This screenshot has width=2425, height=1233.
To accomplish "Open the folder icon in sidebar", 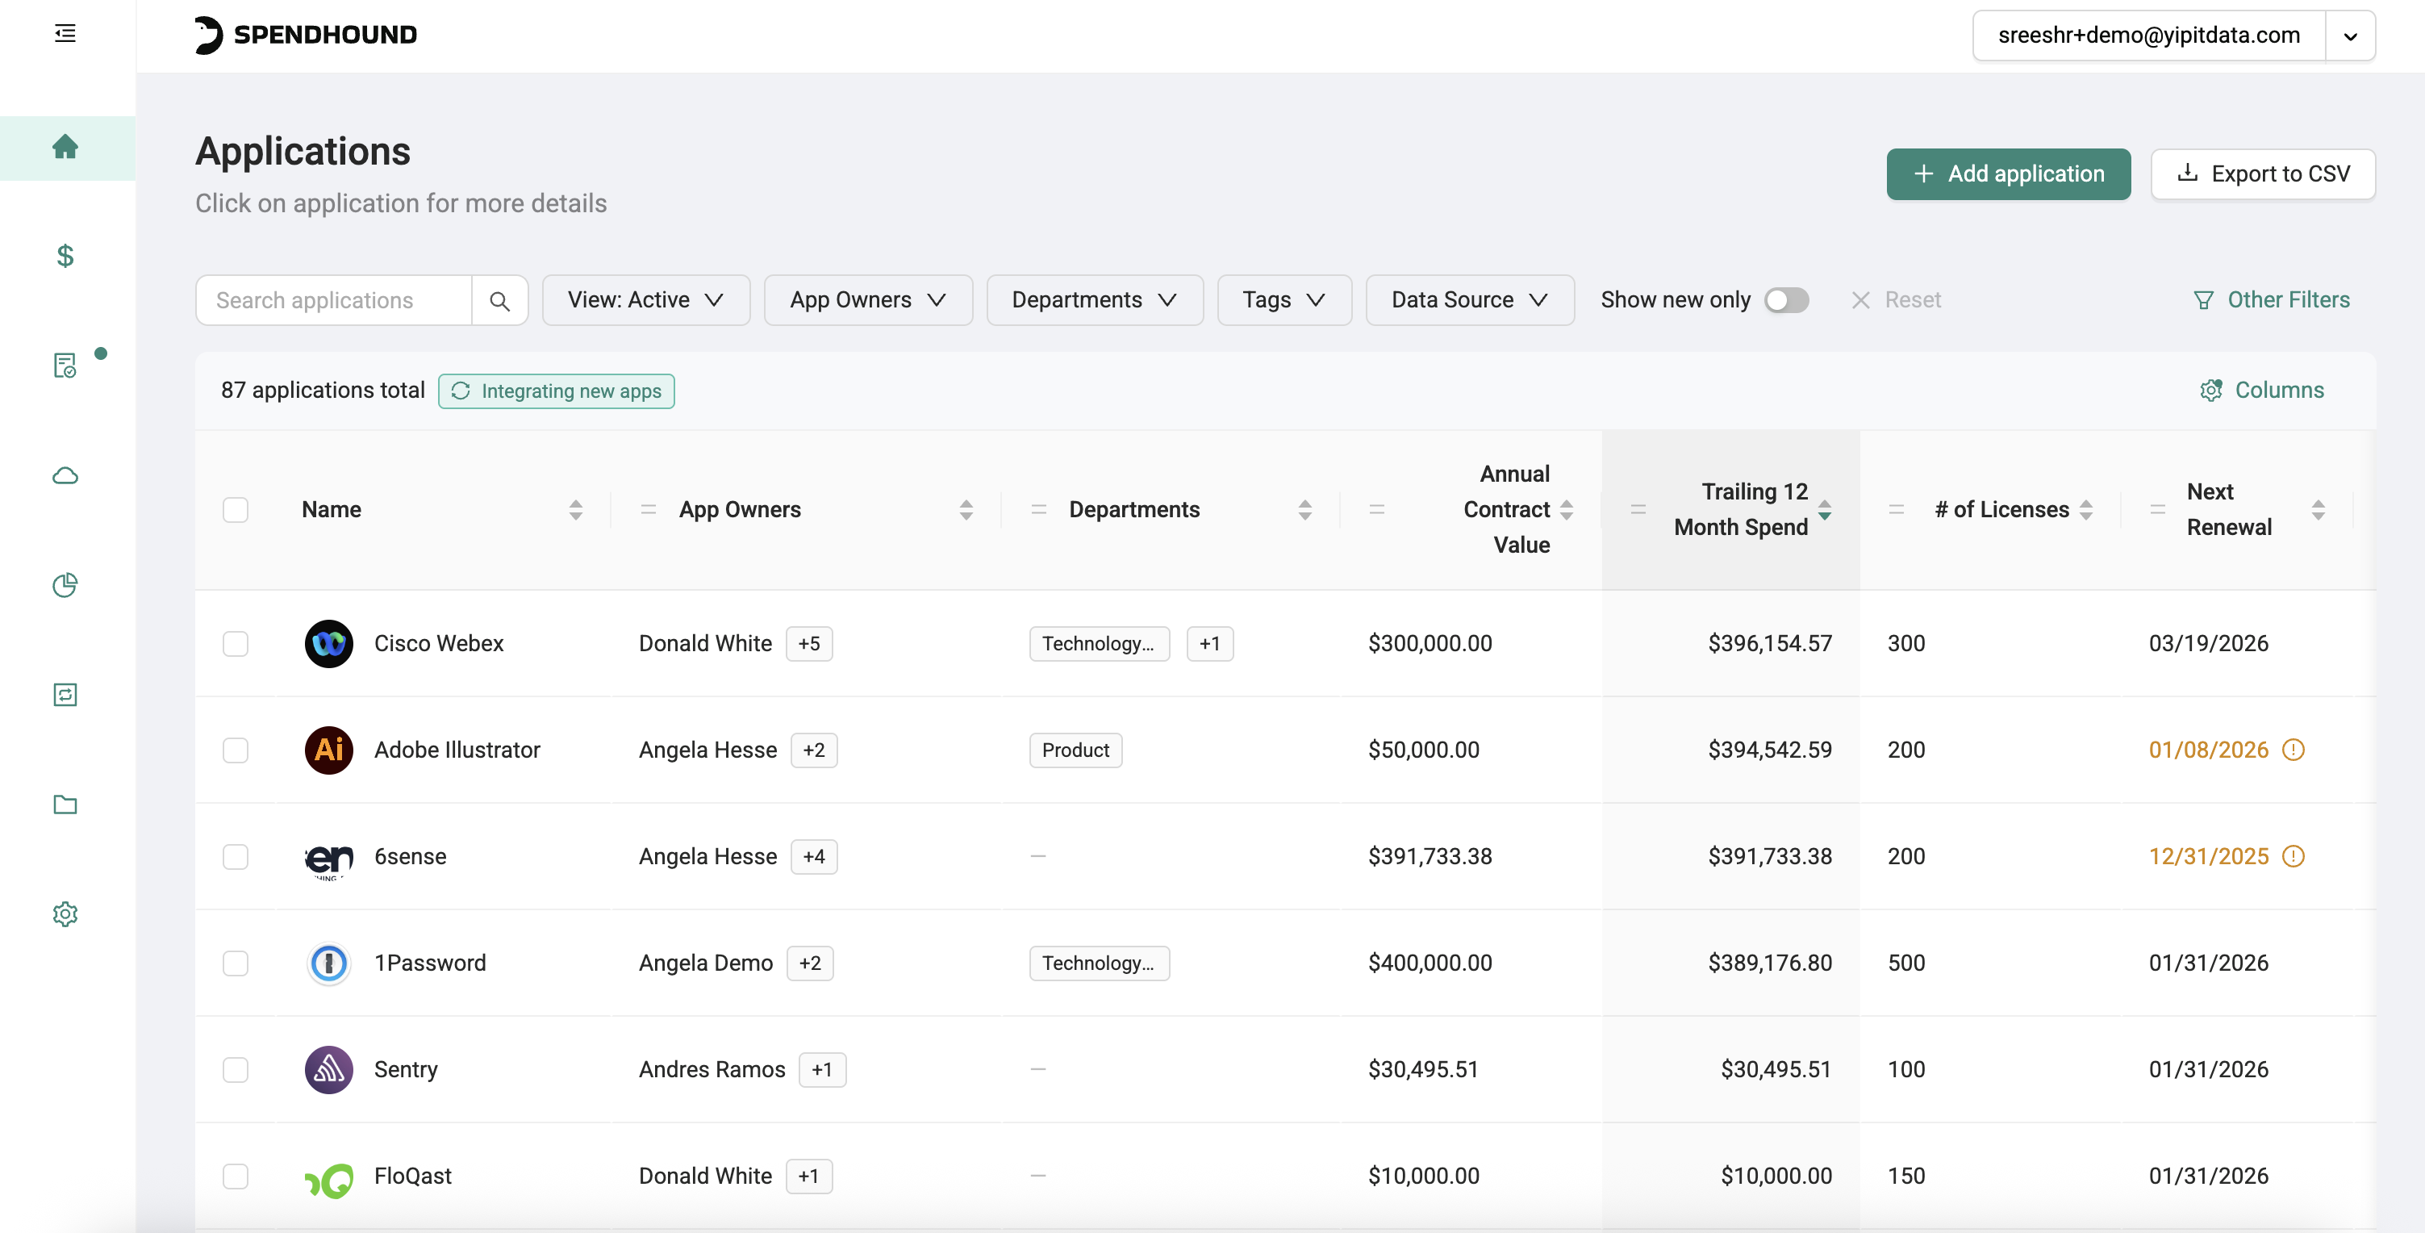I will click(x=65, y=805).
